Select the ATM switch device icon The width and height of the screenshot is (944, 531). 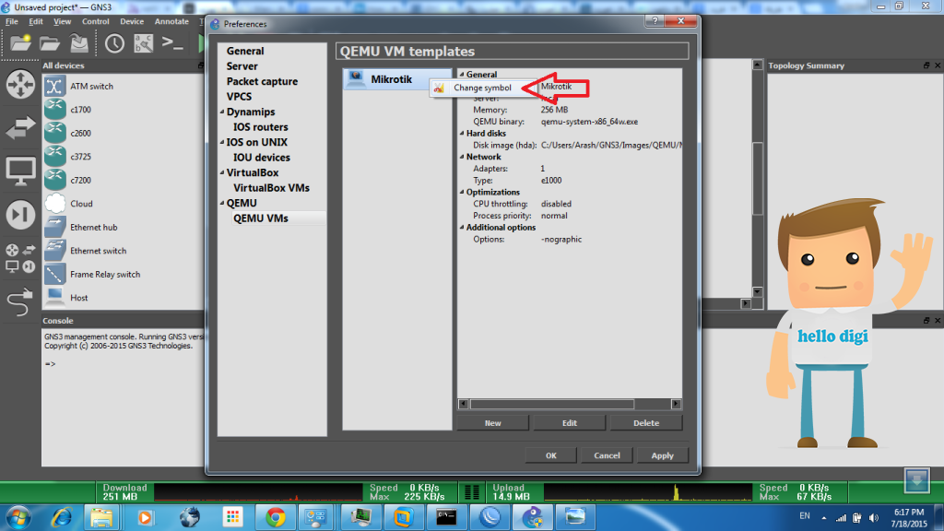click(54, 86)
